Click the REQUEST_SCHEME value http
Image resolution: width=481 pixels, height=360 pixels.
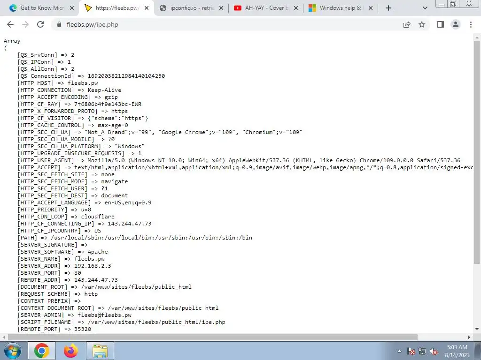tap(91, 294)
